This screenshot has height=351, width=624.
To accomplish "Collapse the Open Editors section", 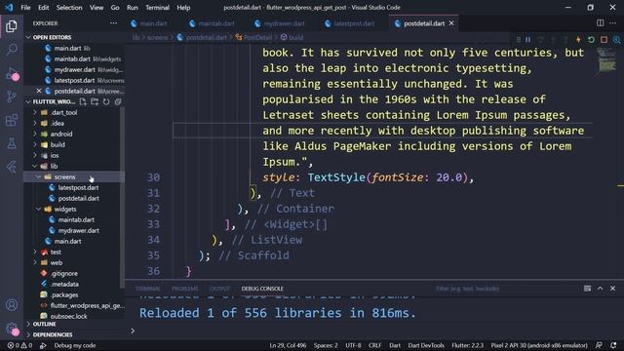I will click(x=28, y=37).
